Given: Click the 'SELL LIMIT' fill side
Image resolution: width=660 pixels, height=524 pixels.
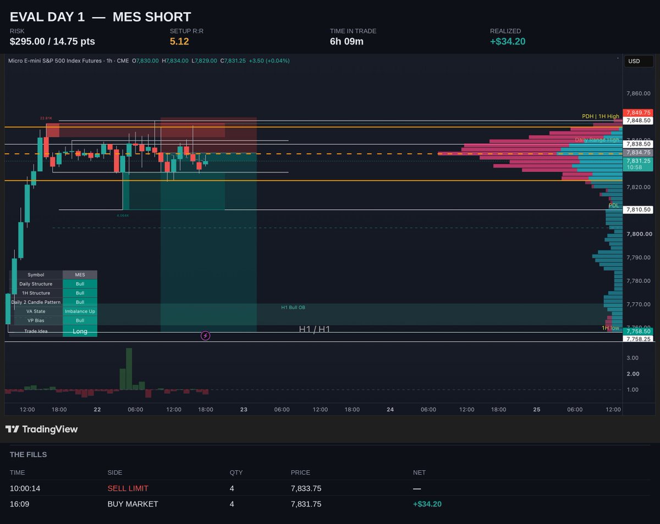Looking at the screenshot, I should [128, 488].
